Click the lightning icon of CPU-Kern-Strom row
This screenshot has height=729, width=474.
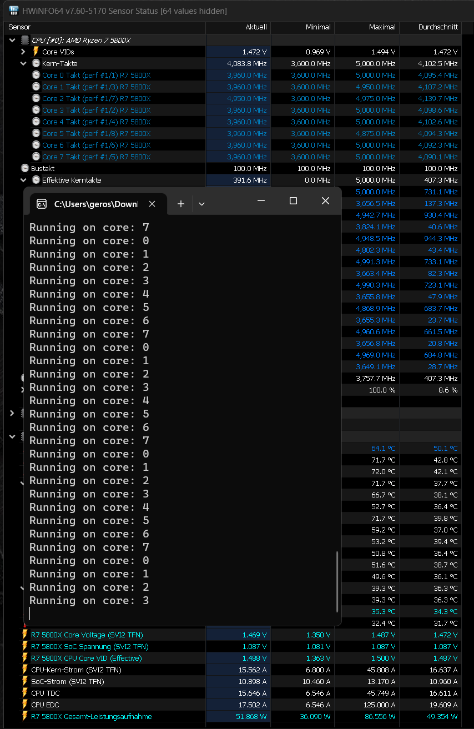pos(25,670)
